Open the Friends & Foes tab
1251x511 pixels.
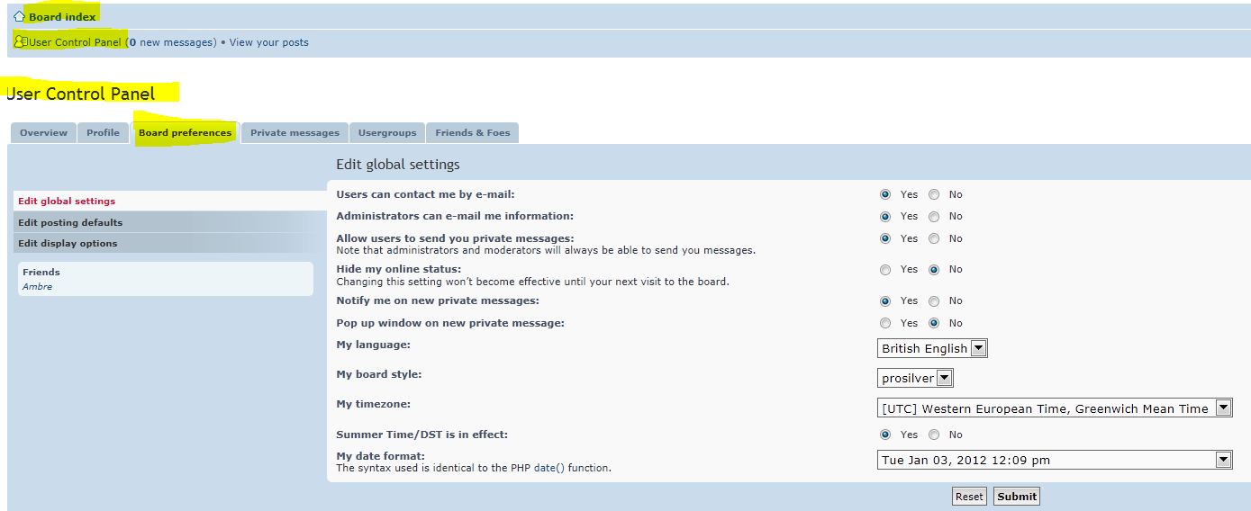(x=472, y=132)
